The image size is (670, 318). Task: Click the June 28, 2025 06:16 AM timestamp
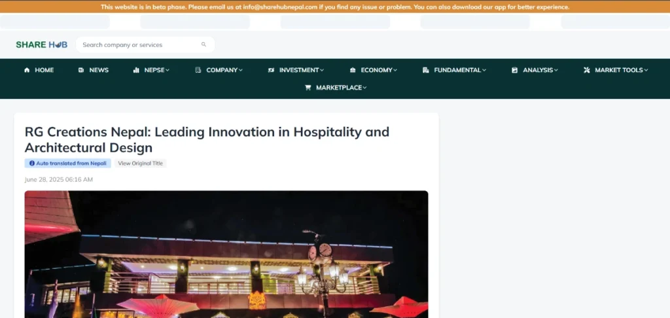point(58,179)
